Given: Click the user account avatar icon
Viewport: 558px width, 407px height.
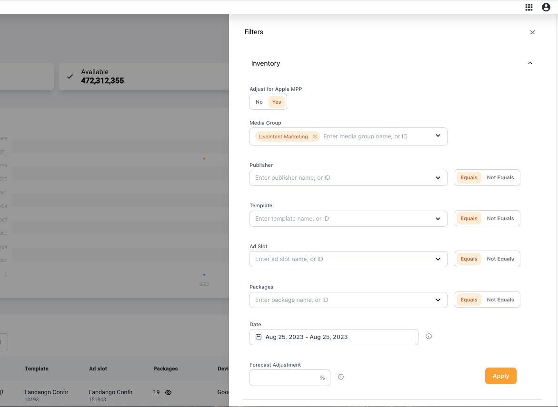Looking at the screenshot, I should [x=546, y=7].
